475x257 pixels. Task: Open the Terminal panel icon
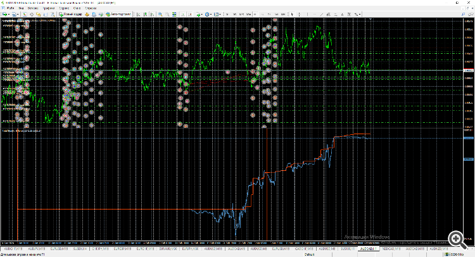coord(46,14)
